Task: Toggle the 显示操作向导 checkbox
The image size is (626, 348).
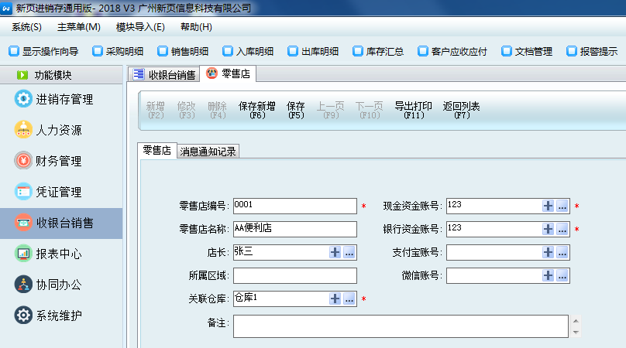Action: point(13,52)
